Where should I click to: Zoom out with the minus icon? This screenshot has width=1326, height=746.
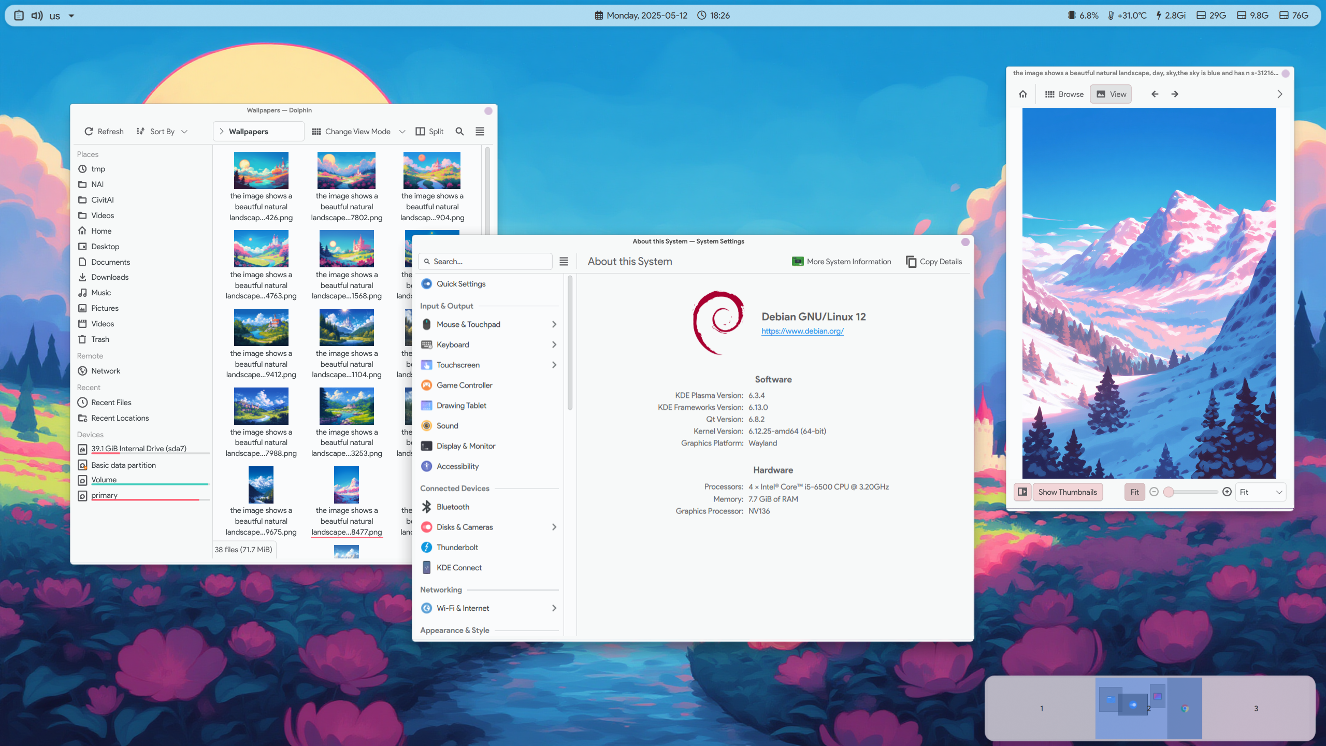pyautogui.click(x=1154, y=492)
